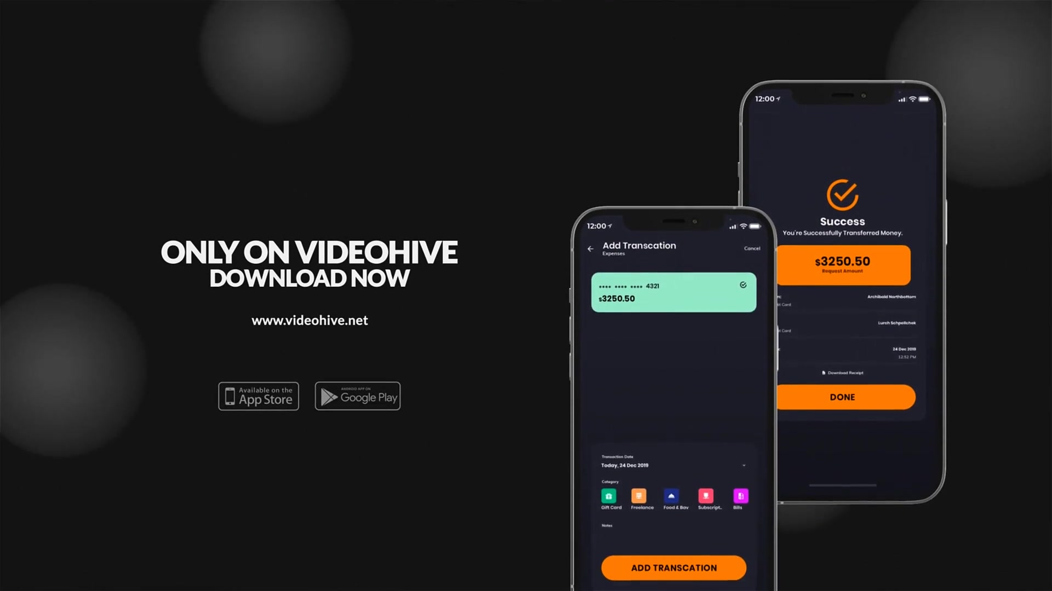Click the Gift Card category icon
1052x591 pixels.
609,496
